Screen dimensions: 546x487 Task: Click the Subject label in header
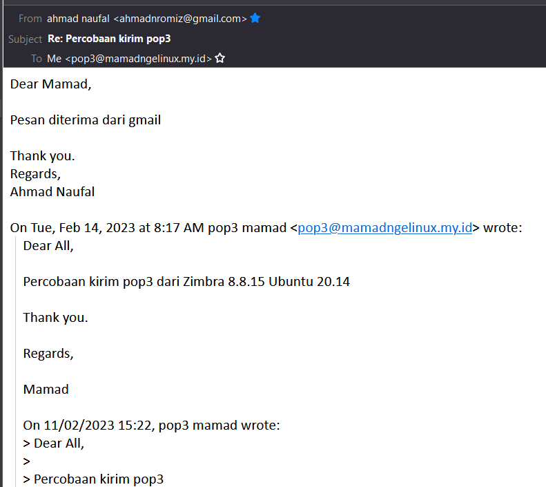pyautogui.click(x=25, y=39)
